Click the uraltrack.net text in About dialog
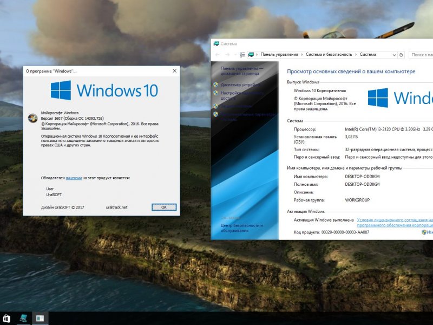Viewport: 433px width, 325px height. [x=116, y=207]
